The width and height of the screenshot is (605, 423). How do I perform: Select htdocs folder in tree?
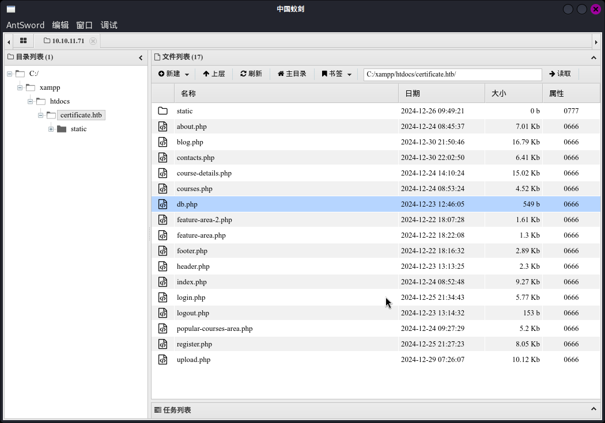click(60, 101)
